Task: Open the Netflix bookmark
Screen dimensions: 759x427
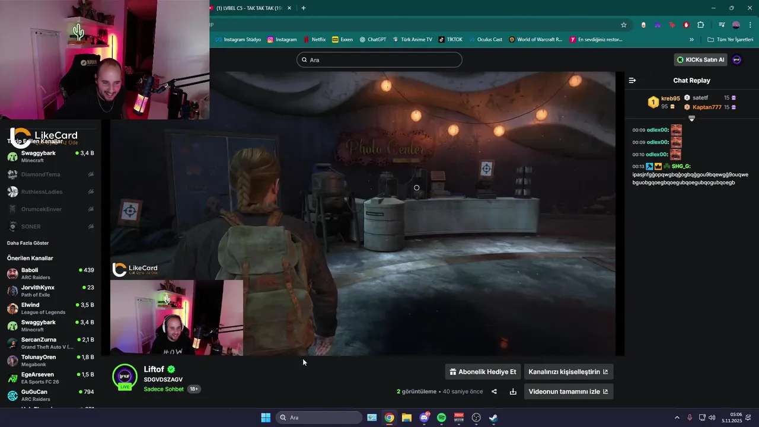Action: (x=314, y=40)
